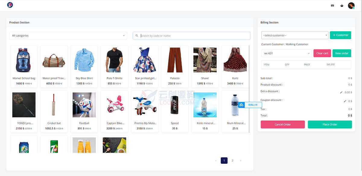The image size is (362, 176).
Task: Click the 1600 $ price of Marvel bag
Action: tap(20, 84)
